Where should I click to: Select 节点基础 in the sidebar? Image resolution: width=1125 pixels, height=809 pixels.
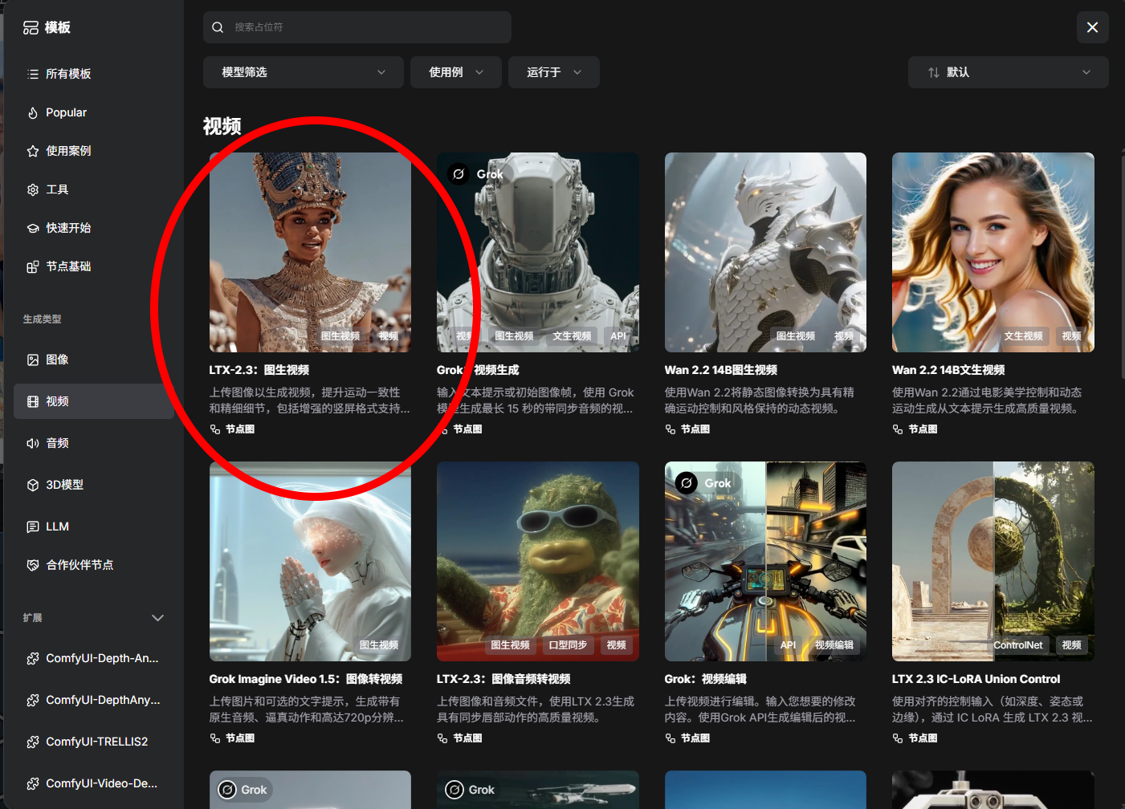tap(94, 266)
